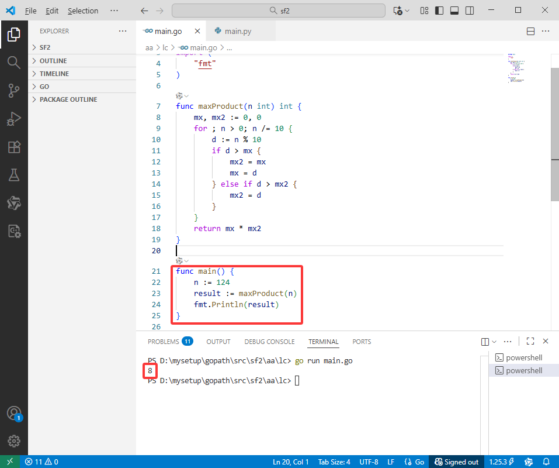Open the code lens dropdown above maxProduct
This screenshot has height=468, width=559.
point(182,96)
